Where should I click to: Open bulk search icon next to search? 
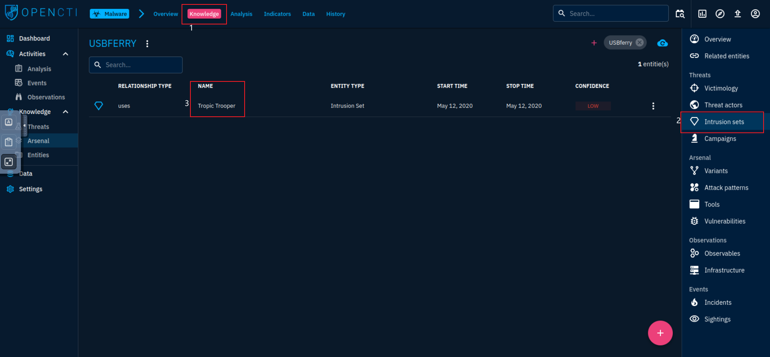pyautogui.click(x=680, y=14)
